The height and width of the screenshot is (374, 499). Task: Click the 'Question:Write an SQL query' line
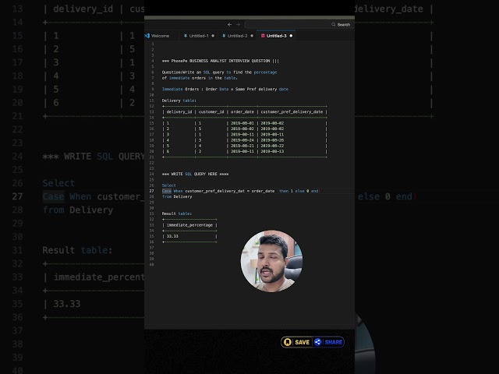tap(219, 72)
